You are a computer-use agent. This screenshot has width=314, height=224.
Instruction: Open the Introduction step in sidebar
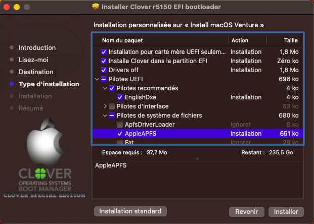click(x=37, y=48)
